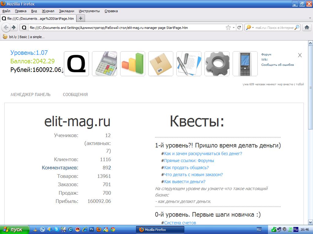
Task: Open the search engine dropdown arrow
Action: point(253,27)
